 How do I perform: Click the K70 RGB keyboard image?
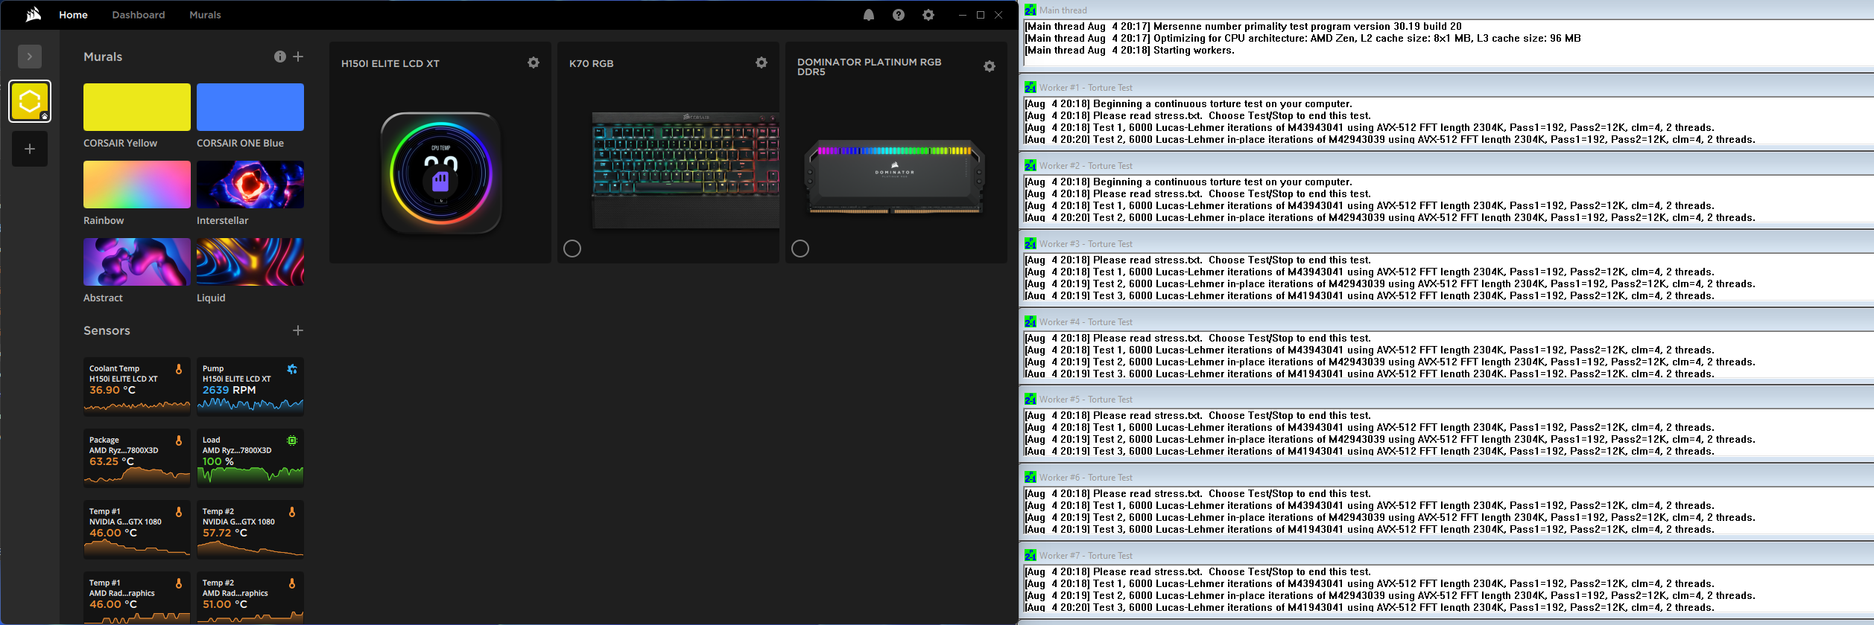pos(686,170)
